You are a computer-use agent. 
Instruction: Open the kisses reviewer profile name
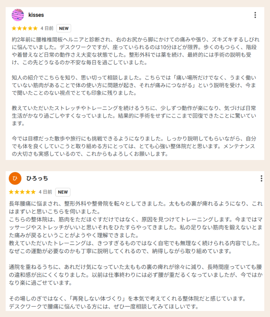[x=36, y=15]
